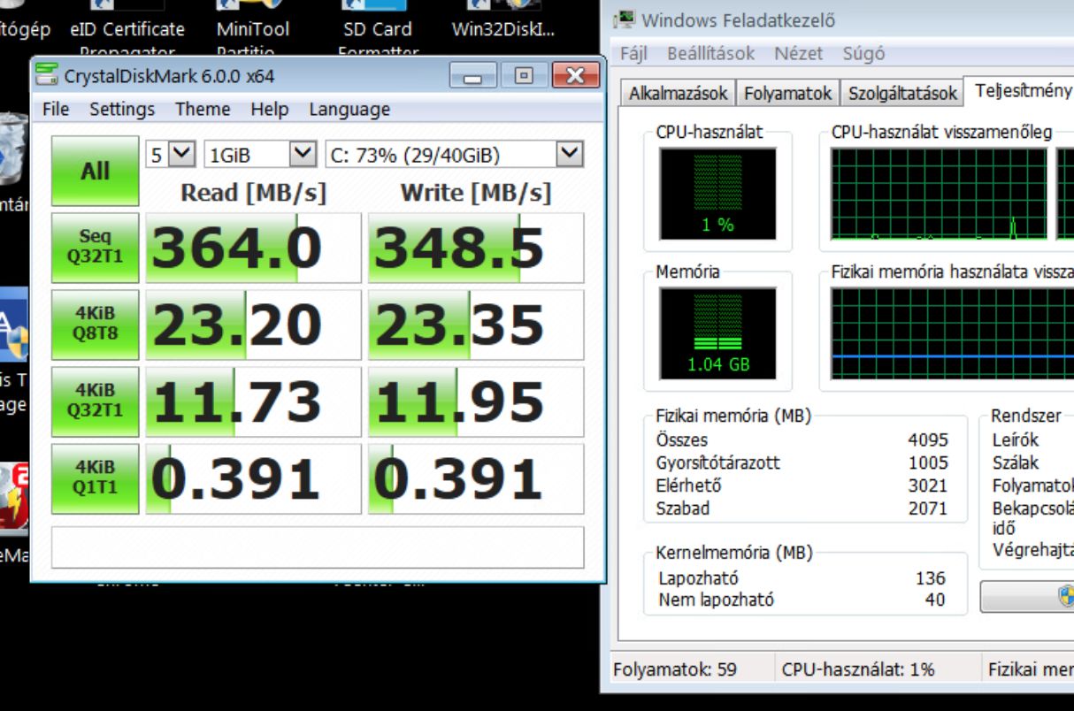Start the Seq Q32T1 benchmark test
The image size is (1074, 711).
[95, 248]
